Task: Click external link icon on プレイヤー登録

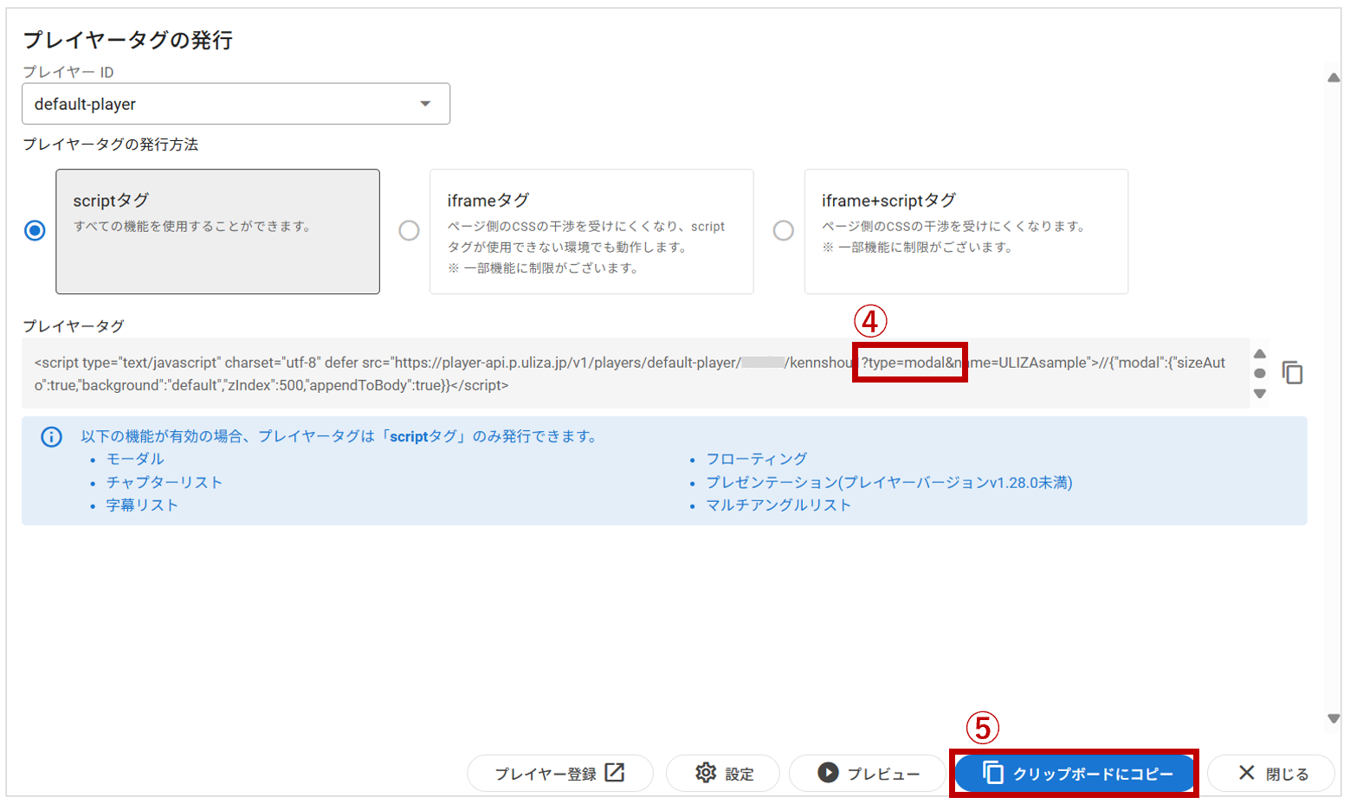Action: point(615,773)
